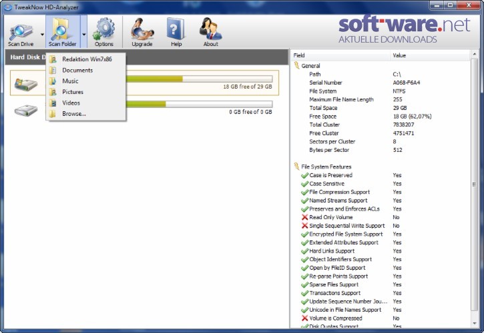Click the Browse folder icon in menu
The image size is (484, 333).
coord(53,114)
